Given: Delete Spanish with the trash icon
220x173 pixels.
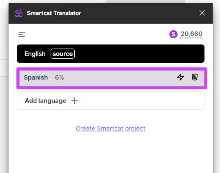Looking at the screenshot, I should (x=195, y=77).
